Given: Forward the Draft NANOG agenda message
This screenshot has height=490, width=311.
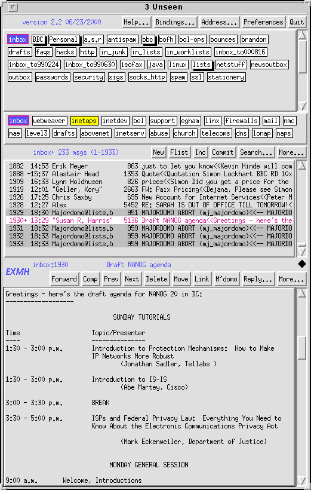Looking at the screenshot, I should pos(64,279).
